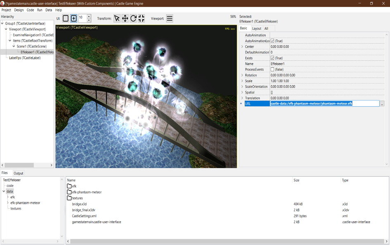The width and height of the screenshot is (390, 245).
Task: Select the first UI mode square icon
Action: (66, 19)
